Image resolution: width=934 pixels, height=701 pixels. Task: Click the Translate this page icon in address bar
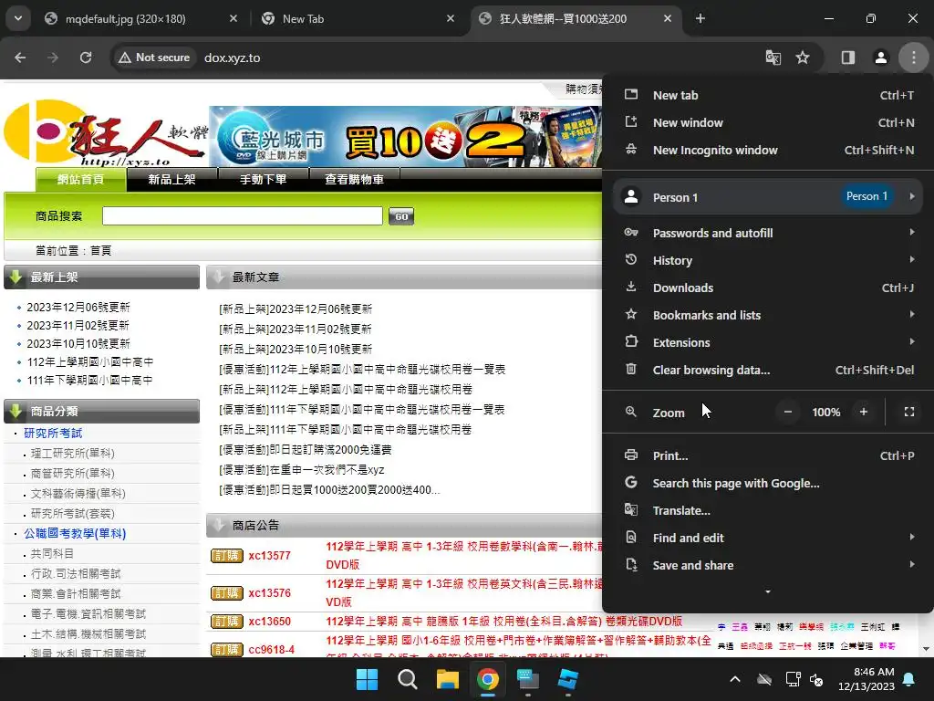pyautogui.click(x=773, y=58)
